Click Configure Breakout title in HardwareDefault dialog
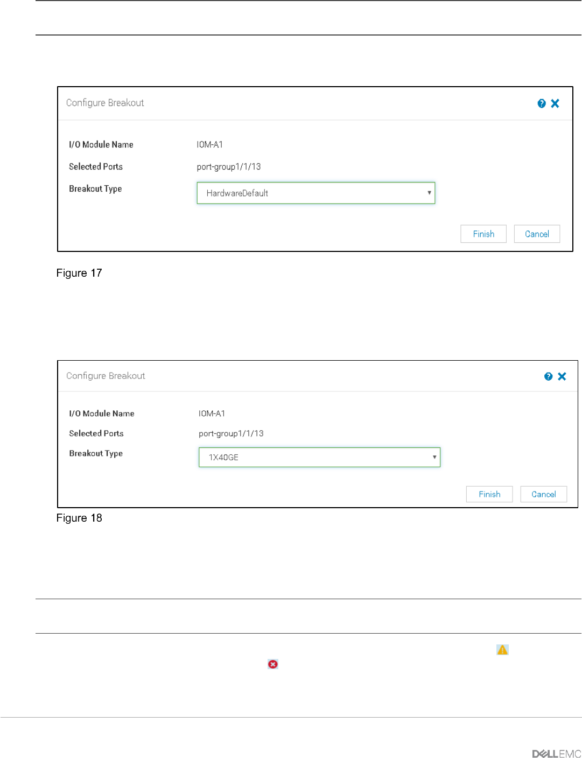582x758 pixels. pyautogui.click(x=105, y=103)
